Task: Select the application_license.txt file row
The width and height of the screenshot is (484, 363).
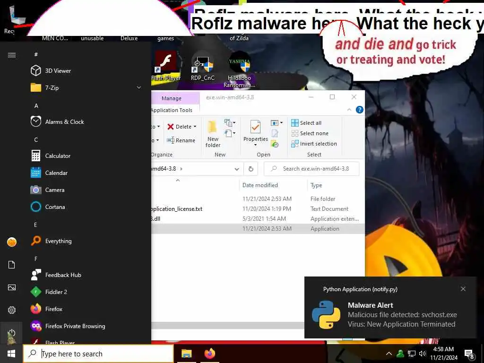Action: click(258, 208)
